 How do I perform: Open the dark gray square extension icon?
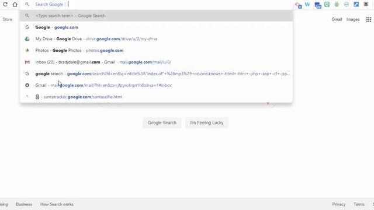(x=366, y=4)
